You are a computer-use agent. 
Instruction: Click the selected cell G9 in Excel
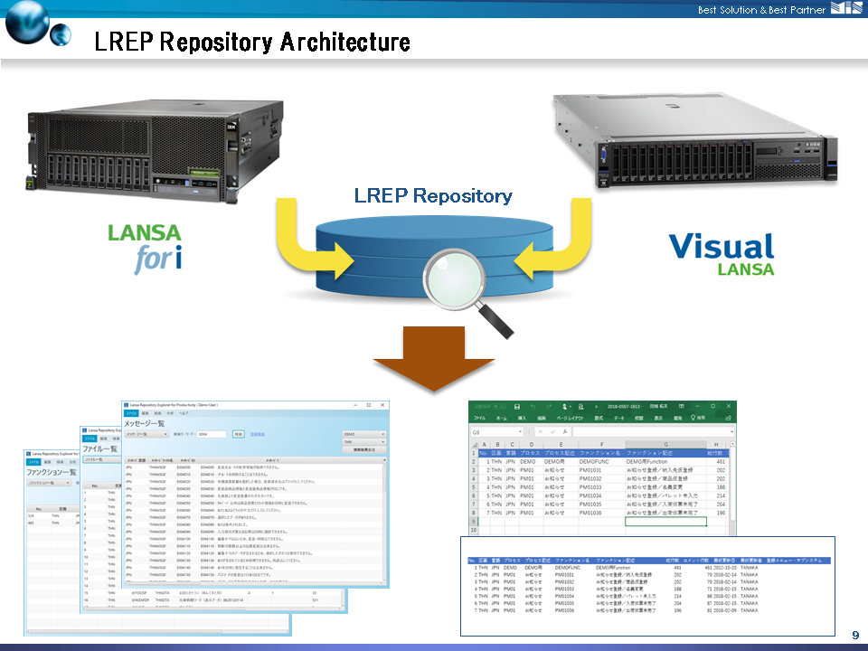click(x=665, y=522)
